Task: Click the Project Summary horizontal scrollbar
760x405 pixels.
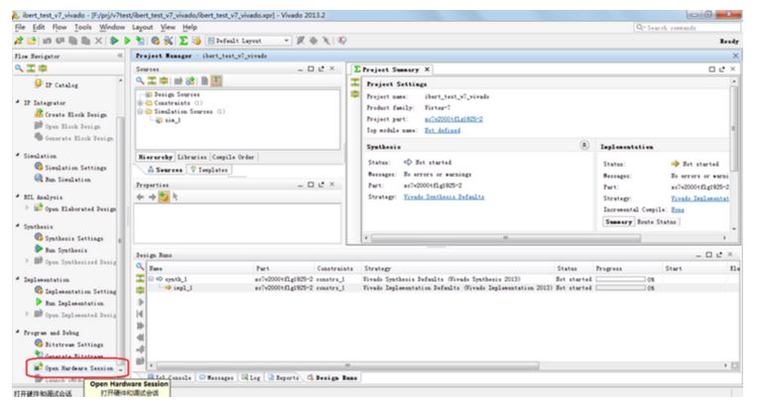Action: [x=506, y=237]
